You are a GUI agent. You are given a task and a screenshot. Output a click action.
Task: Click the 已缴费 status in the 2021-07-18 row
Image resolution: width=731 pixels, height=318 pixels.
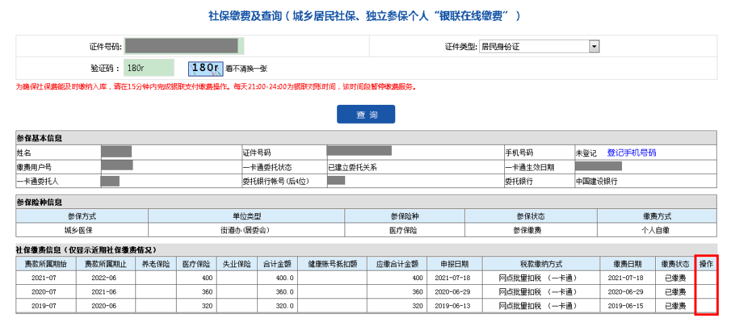[x=675, y=277]
